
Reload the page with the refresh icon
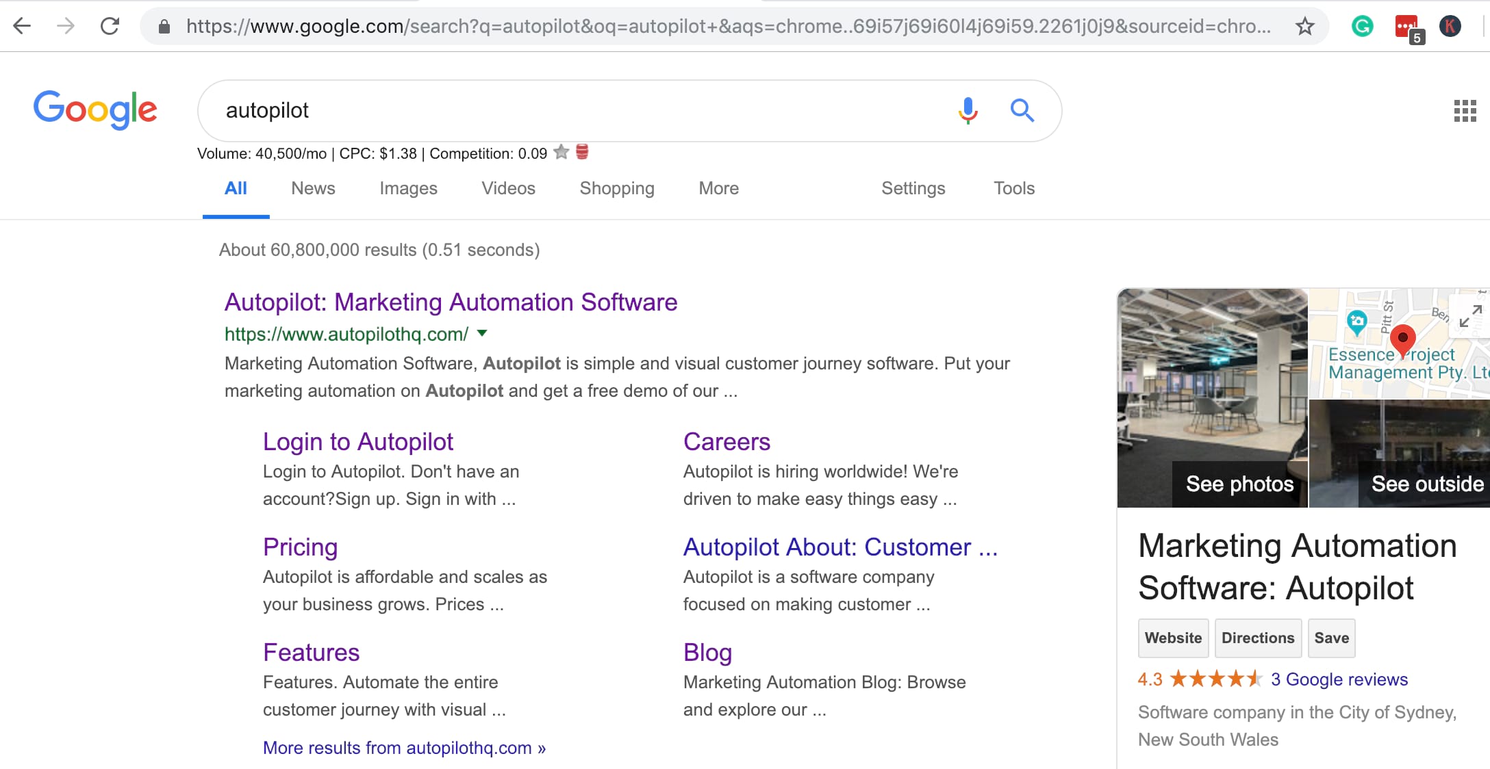click(x=110, y=26)
